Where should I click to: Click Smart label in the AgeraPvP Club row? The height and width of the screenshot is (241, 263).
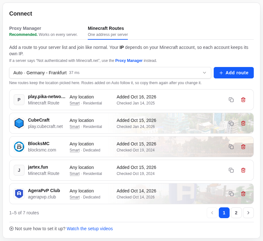[75, 197]
